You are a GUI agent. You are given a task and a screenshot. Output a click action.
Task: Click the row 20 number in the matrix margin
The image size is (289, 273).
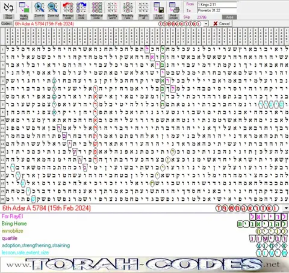(x=2, y=199)
